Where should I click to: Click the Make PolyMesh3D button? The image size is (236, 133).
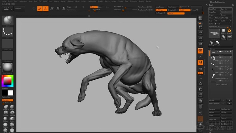point(222,18)
